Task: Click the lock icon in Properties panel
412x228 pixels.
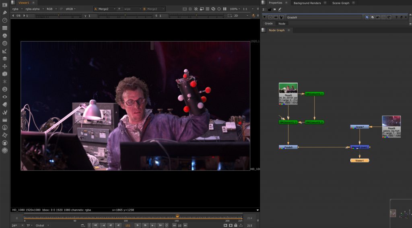Action: pos(270,9)
